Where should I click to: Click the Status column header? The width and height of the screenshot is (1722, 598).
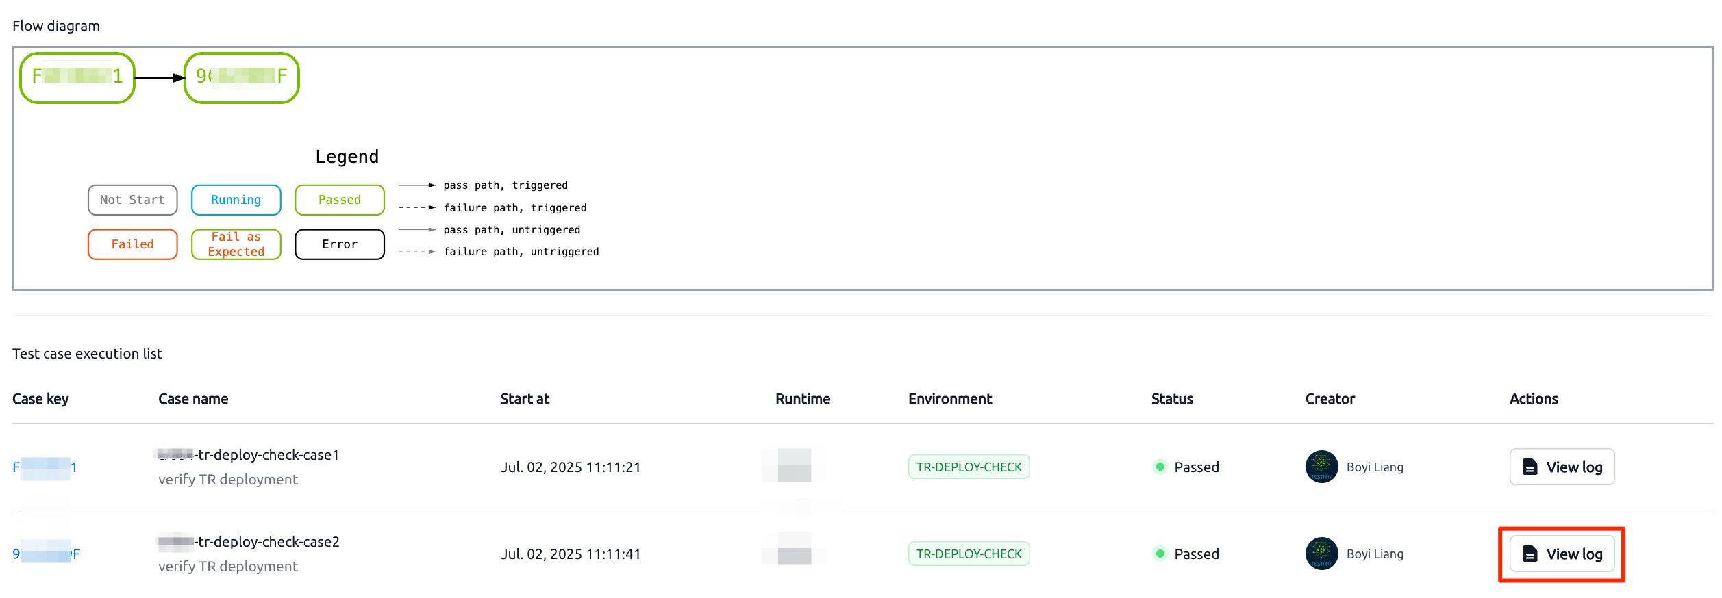(1172, 399)
